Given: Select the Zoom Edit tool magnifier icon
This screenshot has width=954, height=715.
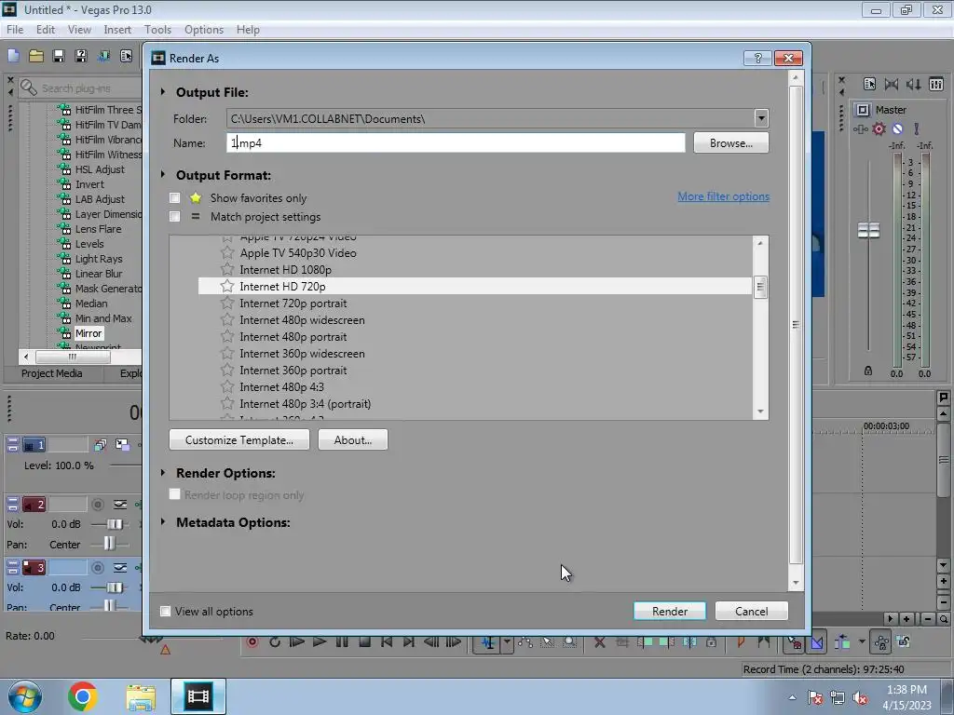Looking at the screenshot, I should (x=569, y=641).
